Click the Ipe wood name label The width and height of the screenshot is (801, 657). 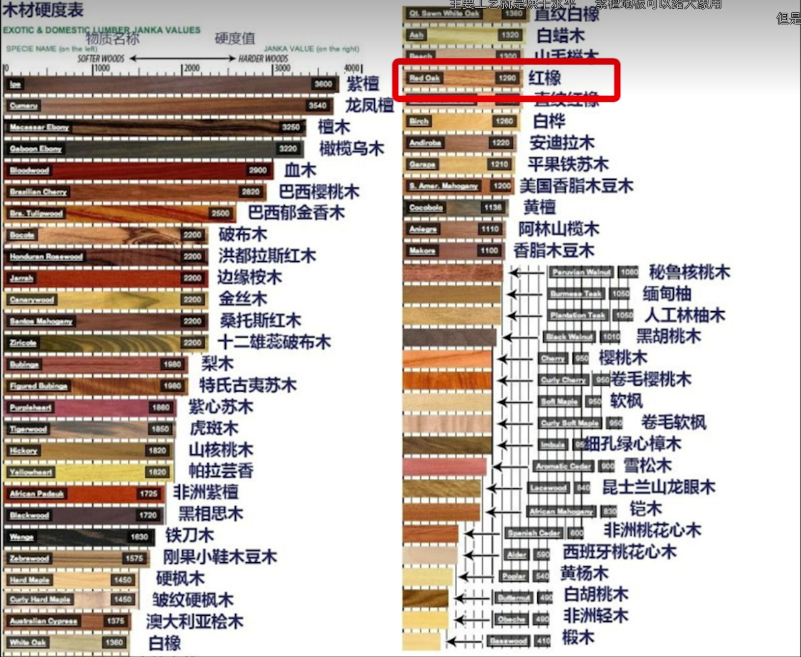point(15,84)
